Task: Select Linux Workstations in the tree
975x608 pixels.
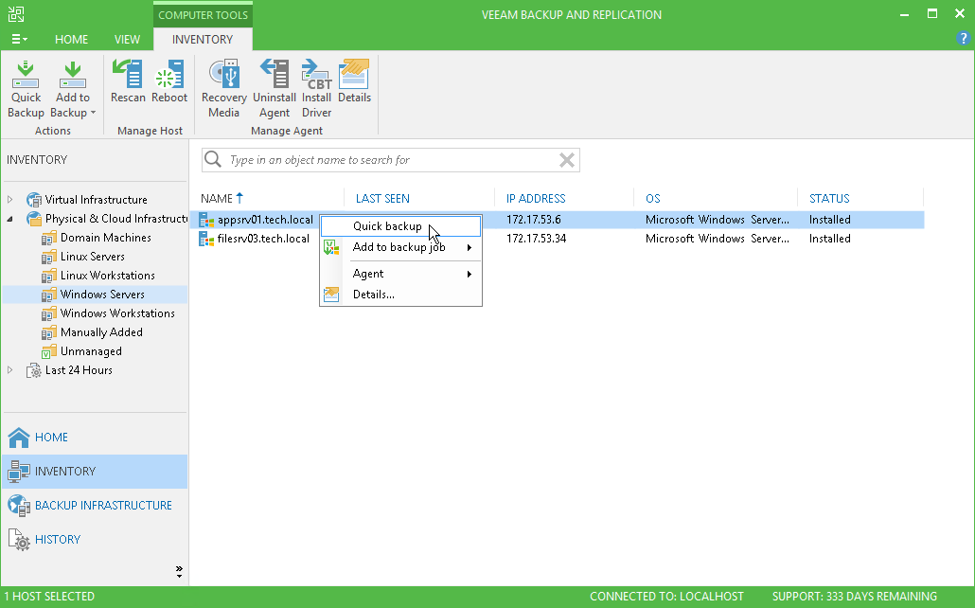Action: click(108, 276)
